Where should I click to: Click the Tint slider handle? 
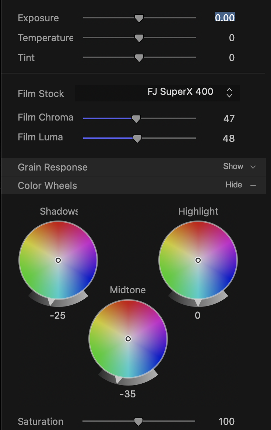click(139, 58)
